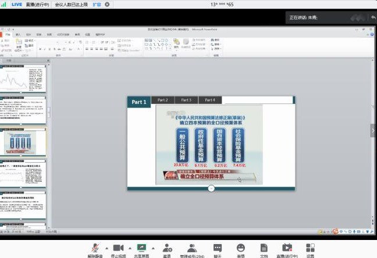The image size is (377, 258).
Task: Open the emoji reactions icon
Action: pyautogui.click(x=241, y=248)
